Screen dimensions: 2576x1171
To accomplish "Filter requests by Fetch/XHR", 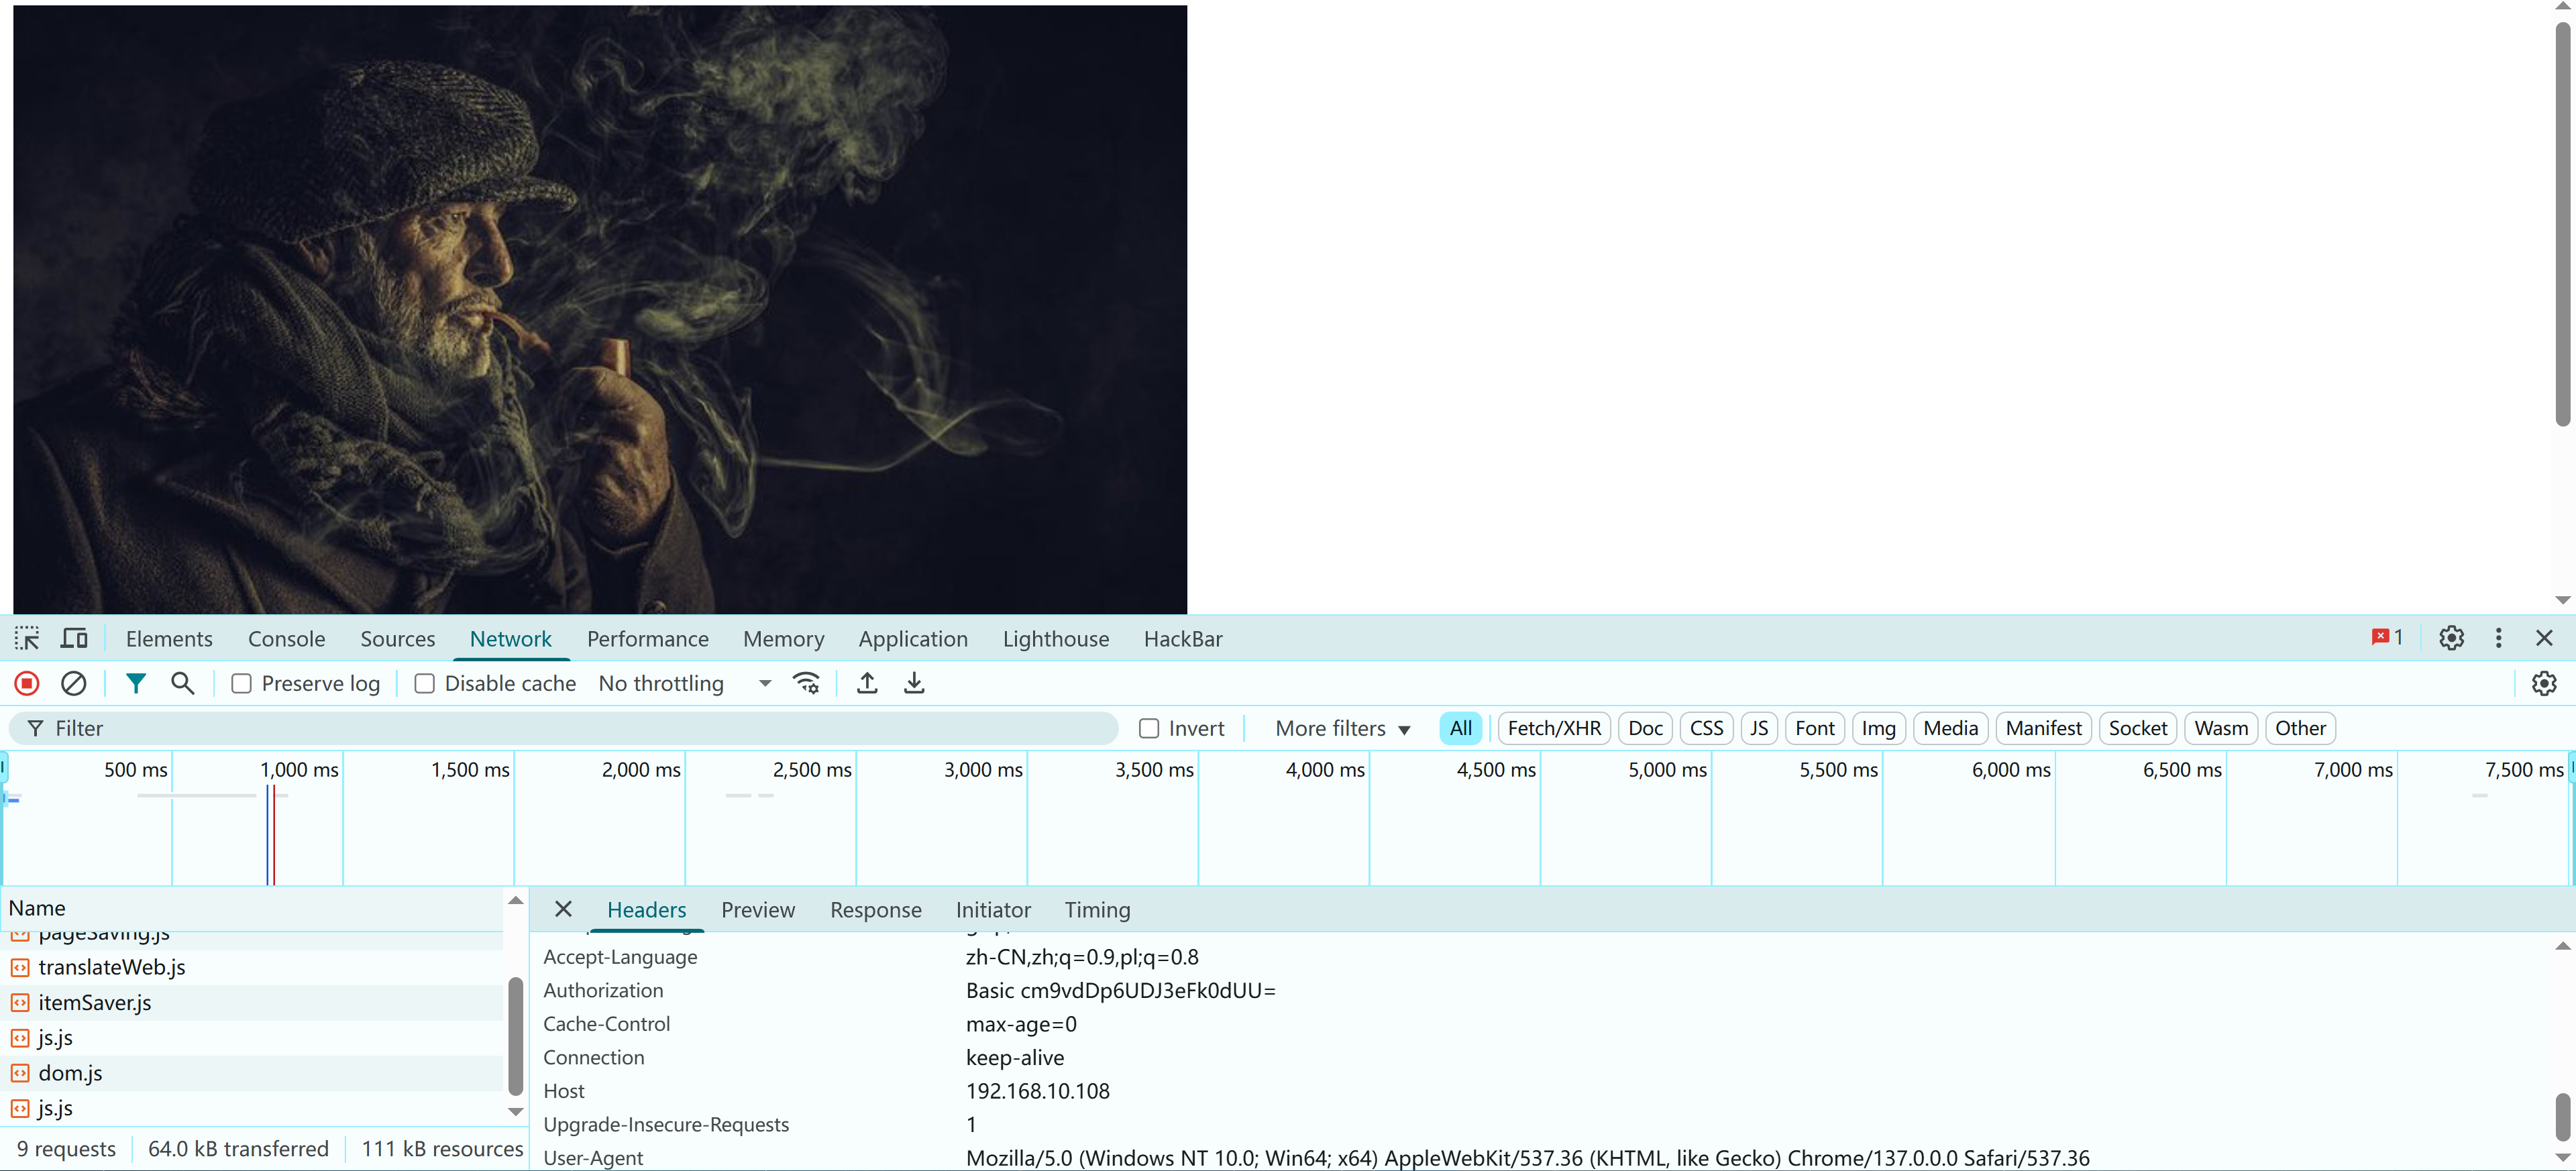I will pyautogui.click(x=1553, y=728).
